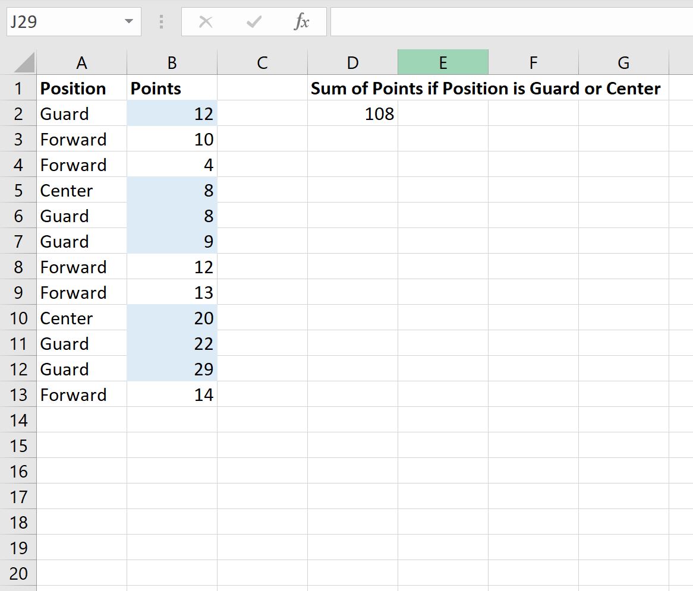Select row 13 header

click(x=18, y=394)
